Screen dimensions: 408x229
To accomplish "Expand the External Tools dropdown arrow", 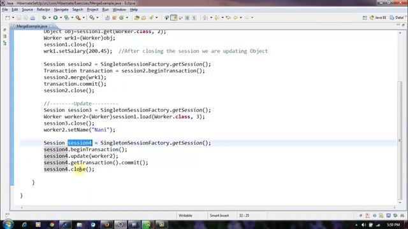I will pos(84,18).
